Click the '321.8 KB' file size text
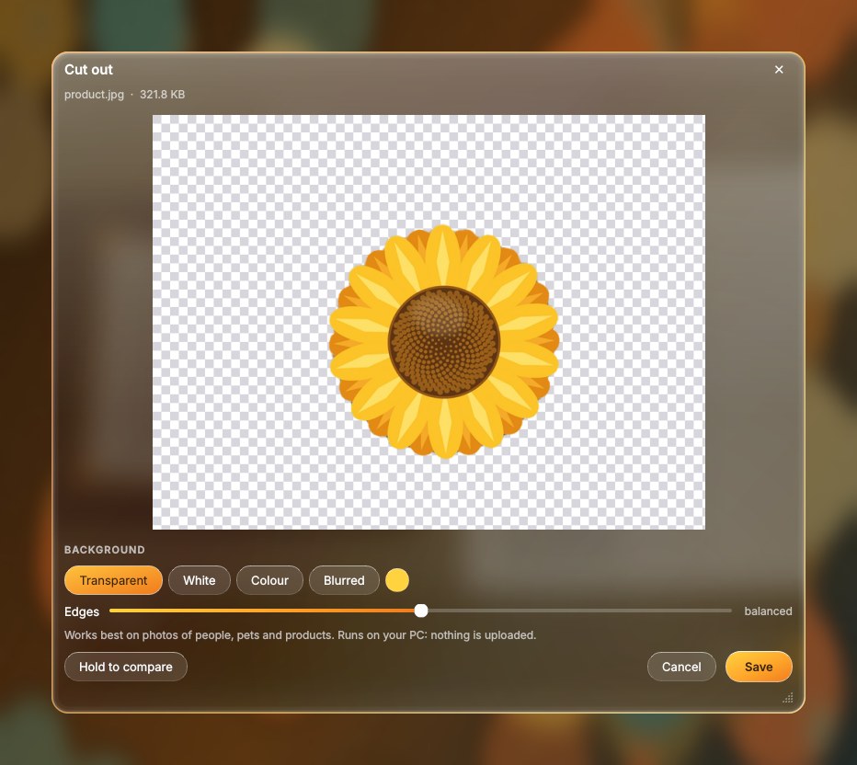Viewport: 857px width, 765px height. click(163, 95)
